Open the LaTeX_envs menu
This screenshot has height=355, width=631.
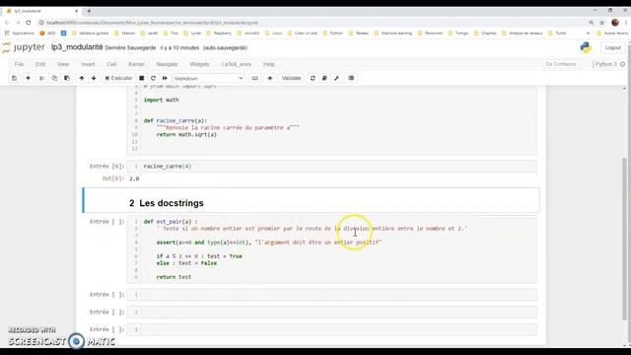pos(237,64)
